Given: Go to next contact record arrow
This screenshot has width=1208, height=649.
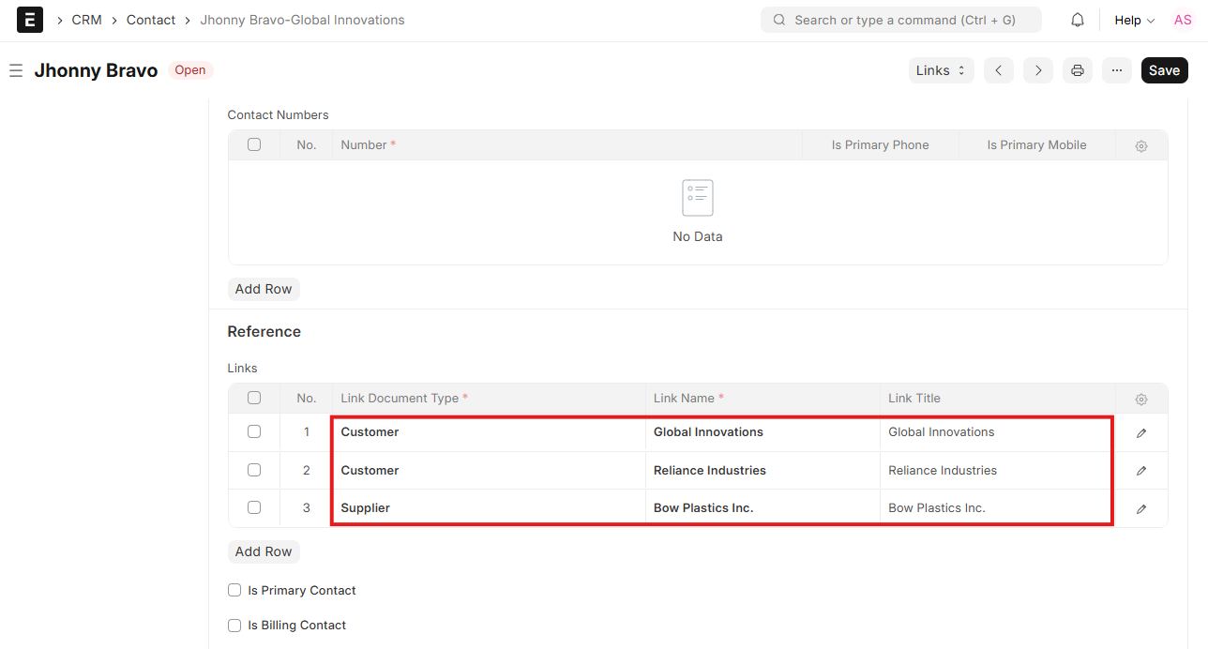Looking at the screenshot, I should pos(1038,70).
